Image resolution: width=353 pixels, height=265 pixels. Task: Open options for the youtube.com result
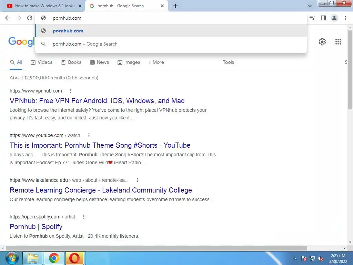89,135
